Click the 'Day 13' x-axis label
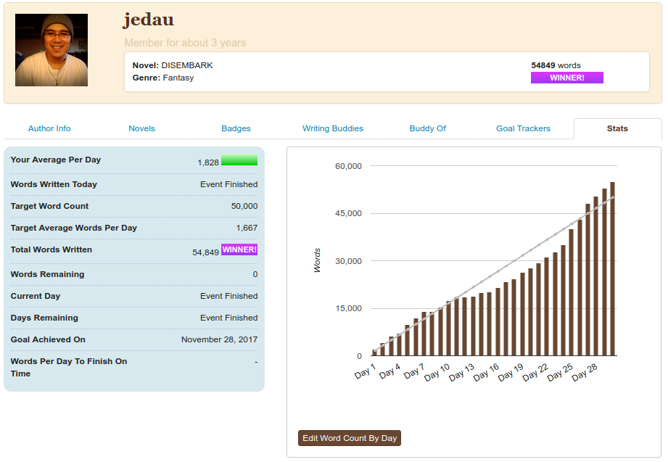The image size is (668, 462). point(461,373)
